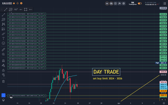Toggle the blue favorites star toolbar button
The image size is (168, 105).
point(3,95)
